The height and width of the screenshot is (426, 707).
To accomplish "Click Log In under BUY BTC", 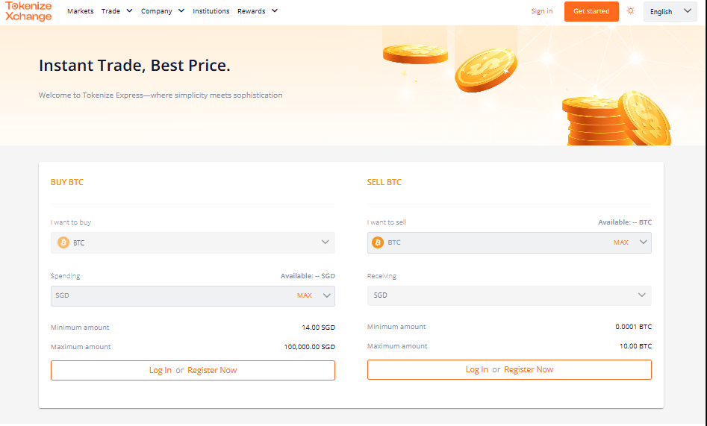I will (160, 370).
